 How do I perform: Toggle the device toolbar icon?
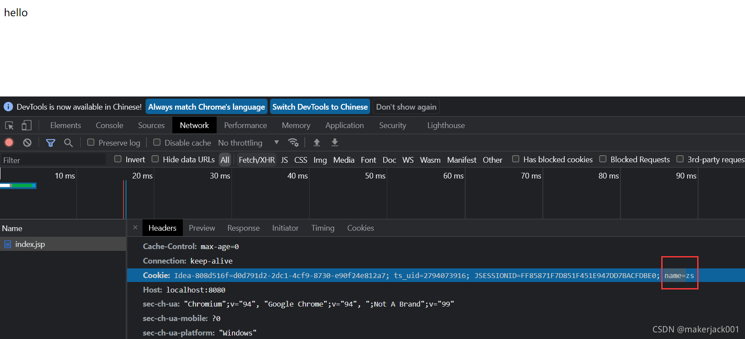[27, 125]
